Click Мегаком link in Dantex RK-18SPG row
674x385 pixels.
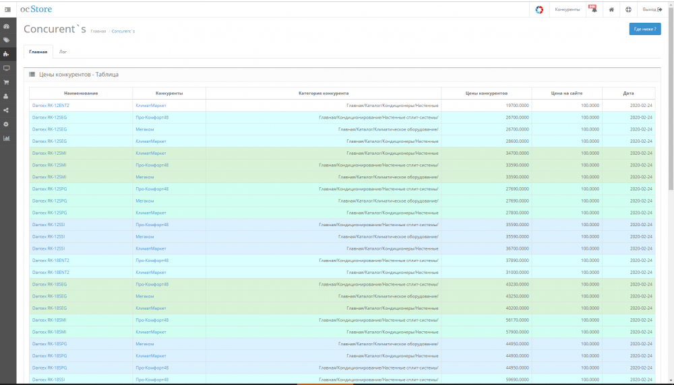tap(145, 344)
